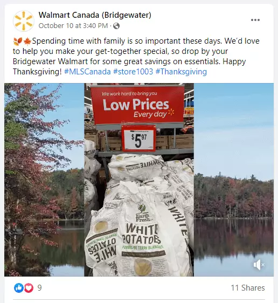Click the fall leaf emoji in post text
This screenshot has height=303, width=278.
click(18, 42)
